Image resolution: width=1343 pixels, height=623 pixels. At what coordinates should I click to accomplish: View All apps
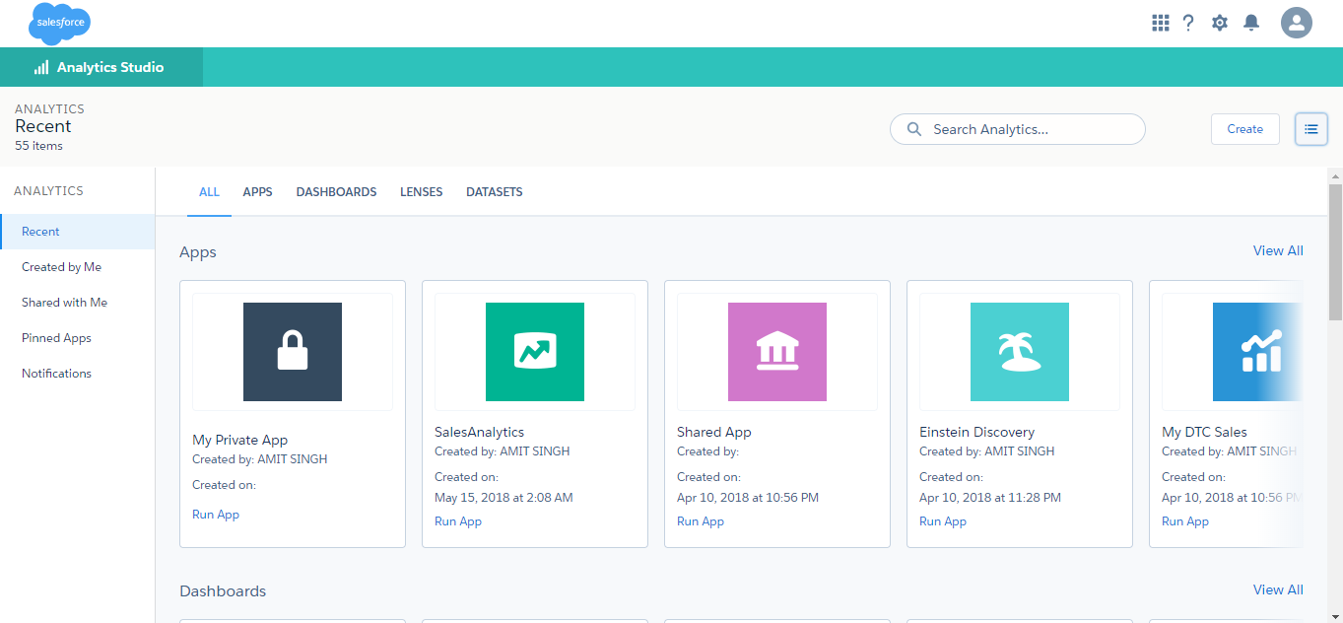[x=1278, y=250]
